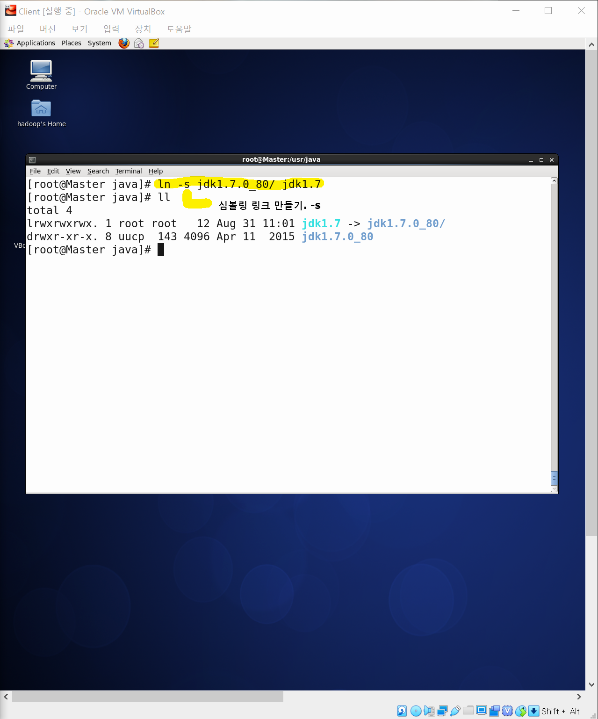Open VirtualBox 입력 menu
Screen dimensions: 598x719
click(x=111, y=29)
